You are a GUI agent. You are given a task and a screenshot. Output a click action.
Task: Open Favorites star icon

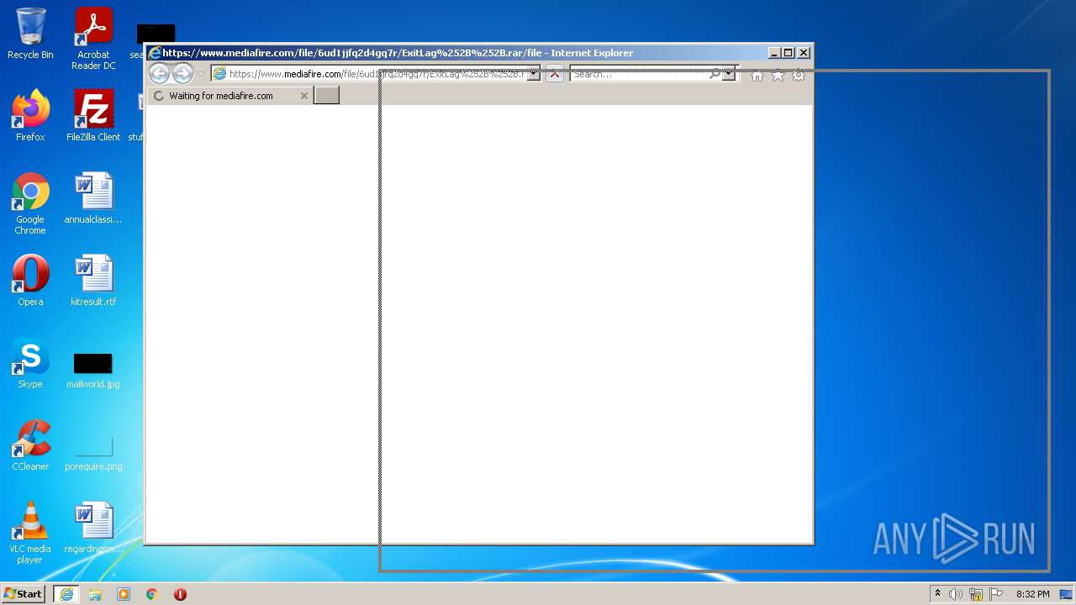778,75
